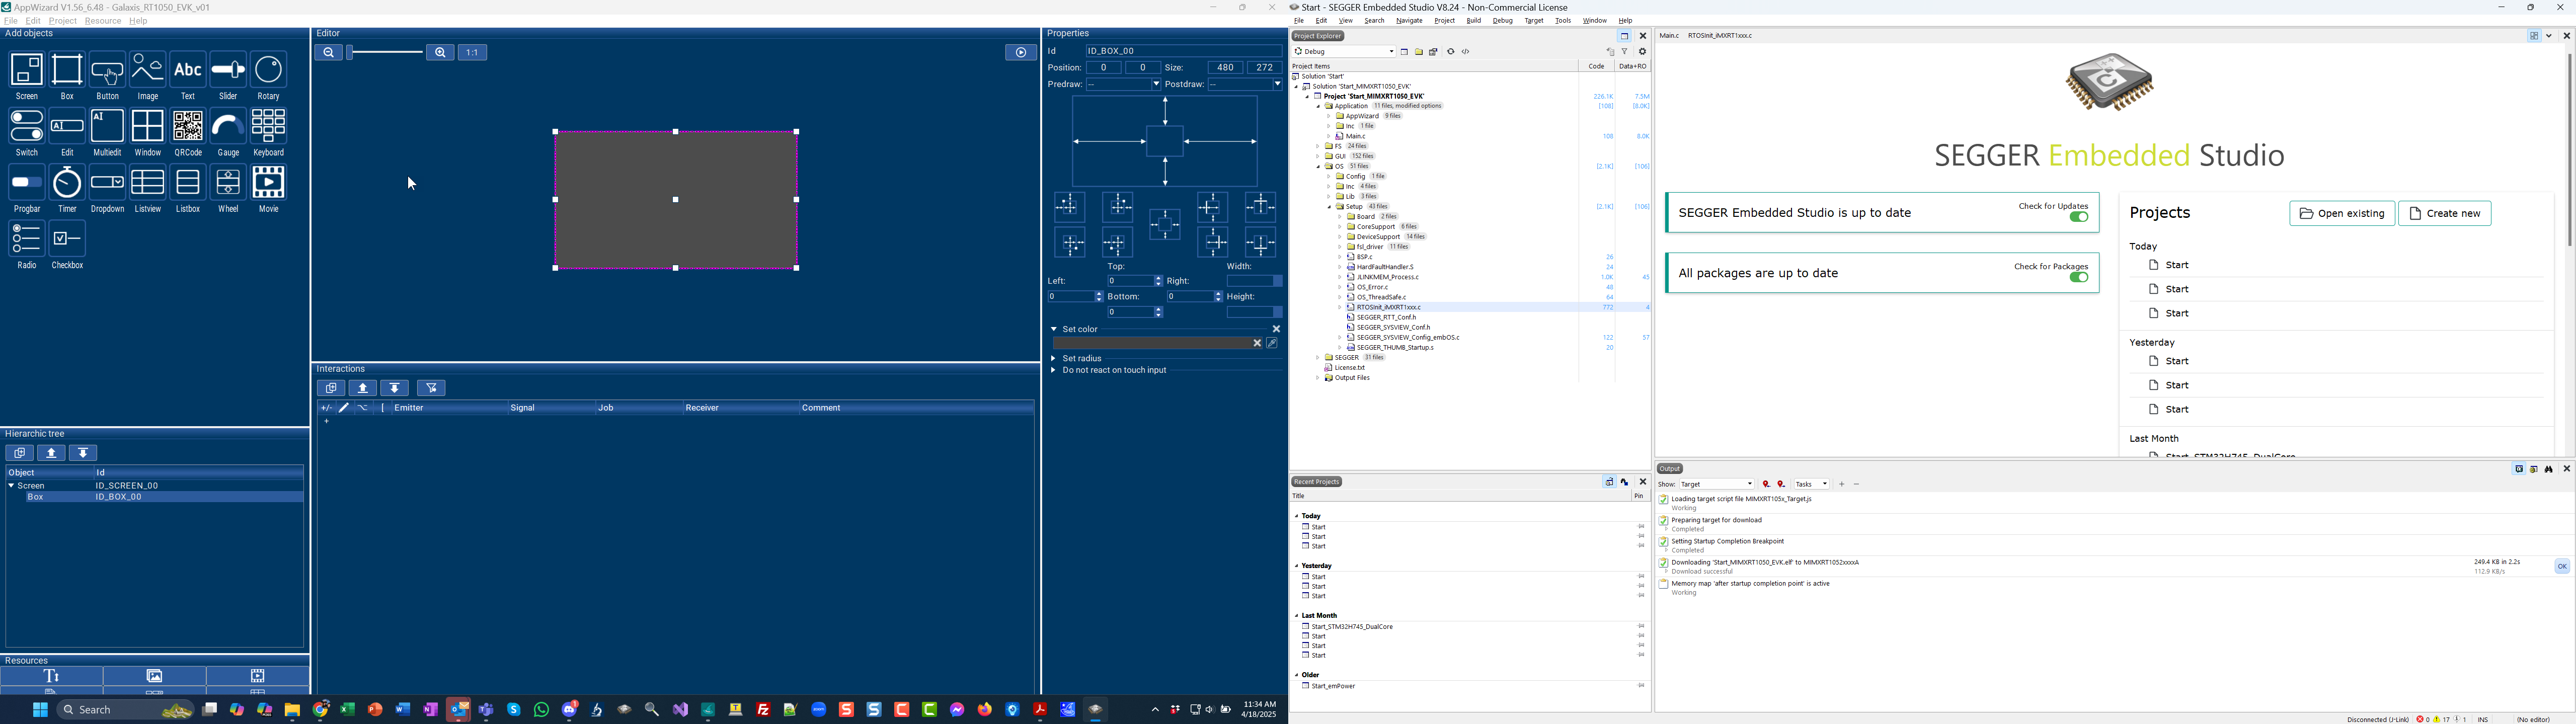Select the Box ID_BOX_00 row in Hierarchic tree

coord(155,497)
